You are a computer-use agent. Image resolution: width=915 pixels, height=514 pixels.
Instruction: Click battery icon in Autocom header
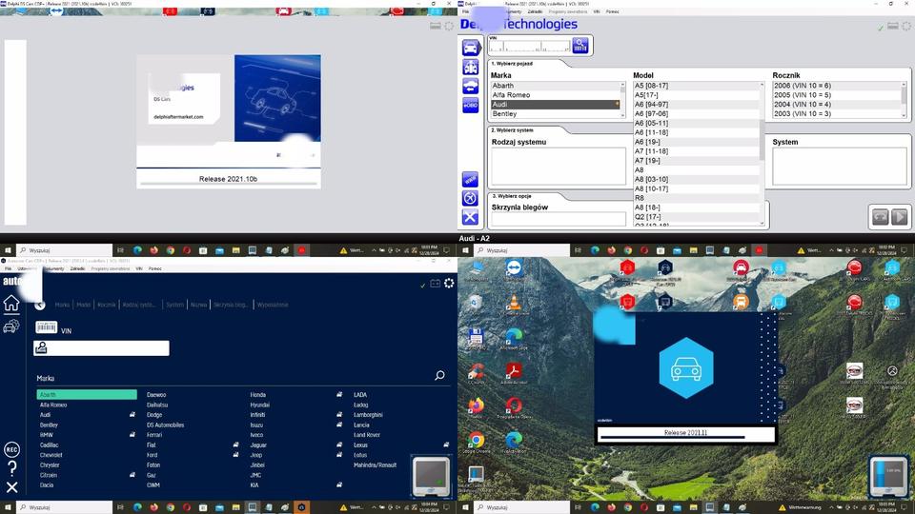pyautogui.click(x=436, y=284)
